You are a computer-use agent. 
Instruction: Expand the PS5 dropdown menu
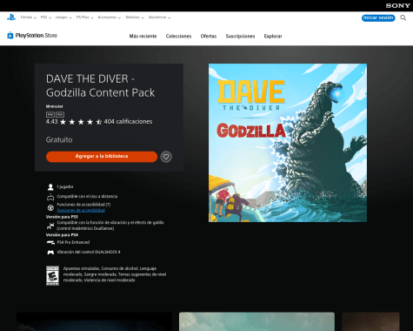[x=46, y=17]
